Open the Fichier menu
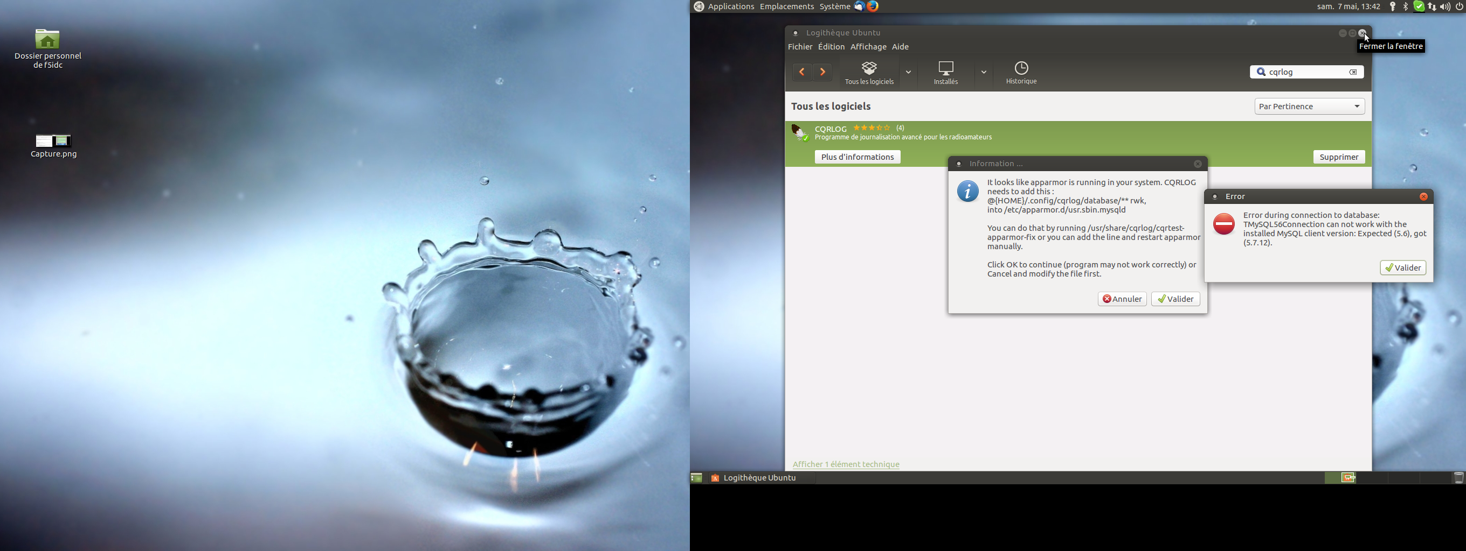 point(800,47)
